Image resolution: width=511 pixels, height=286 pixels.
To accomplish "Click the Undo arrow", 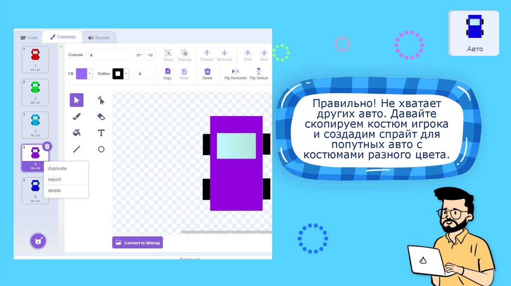I will click(139, 55).
